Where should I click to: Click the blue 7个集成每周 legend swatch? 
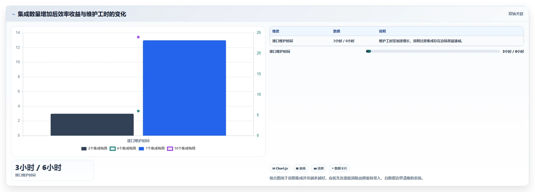(141, 149)
